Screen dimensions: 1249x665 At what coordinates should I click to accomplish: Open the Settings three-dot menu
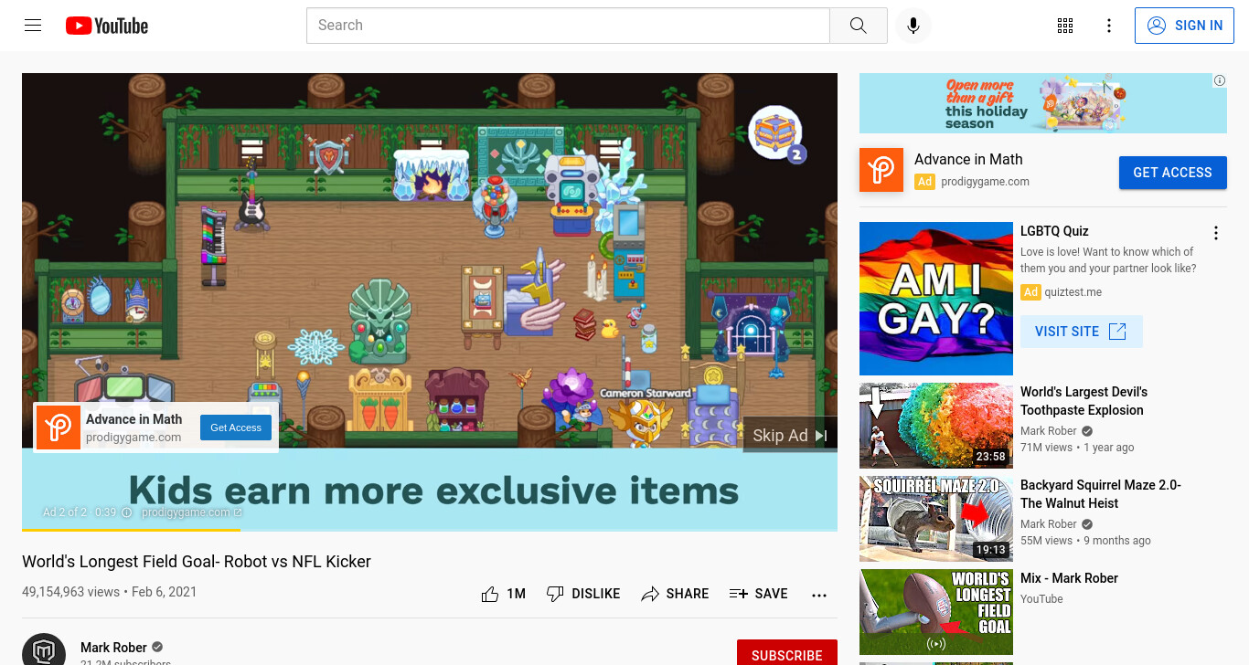(x=1109, y=26)
